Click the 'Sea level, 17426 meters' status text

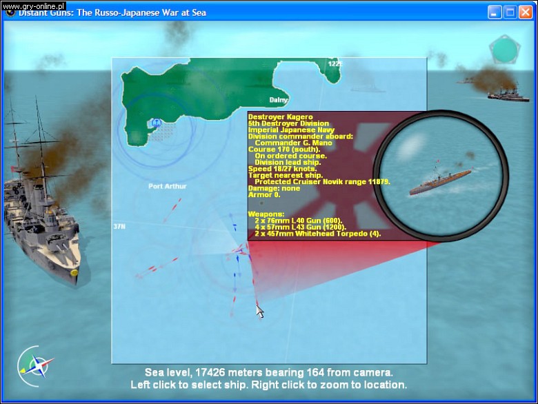coord(269,372)
